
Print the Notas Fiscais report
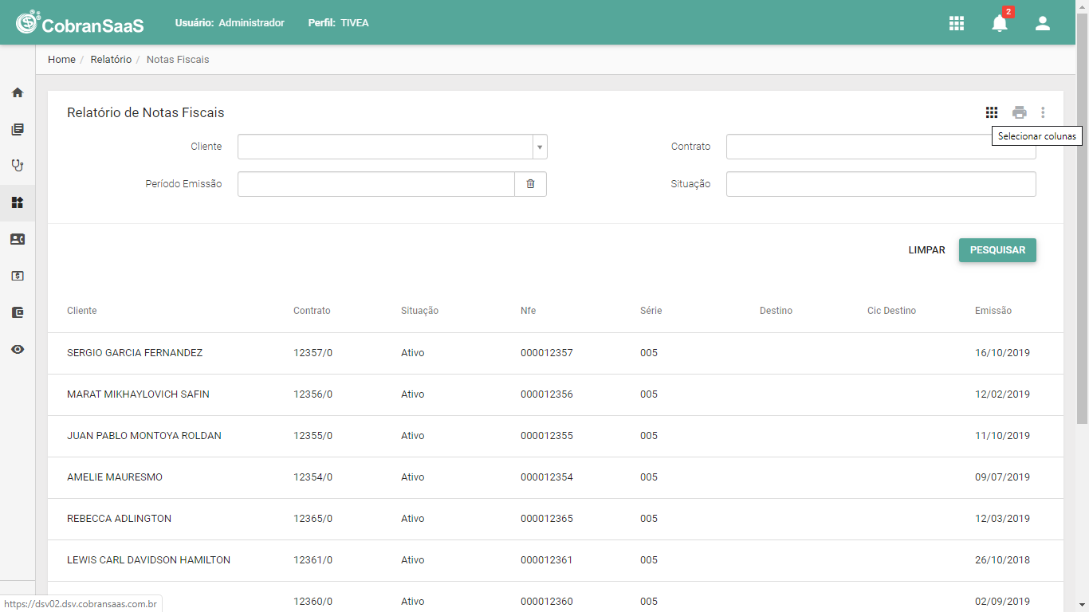click(1020, 112)
